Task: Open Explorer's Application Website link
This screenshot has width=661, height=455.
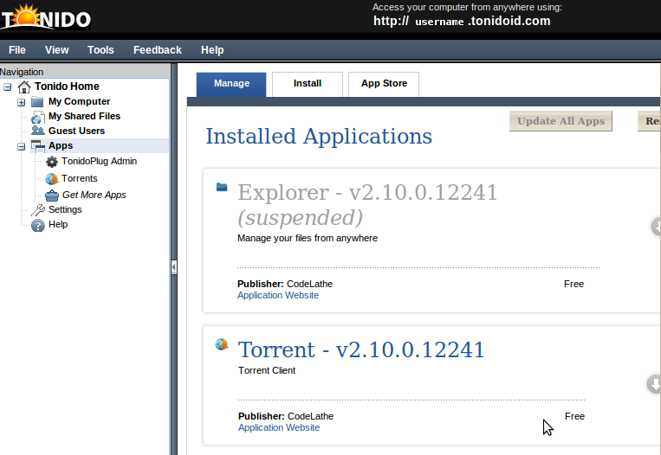Action: pos(277,296)
